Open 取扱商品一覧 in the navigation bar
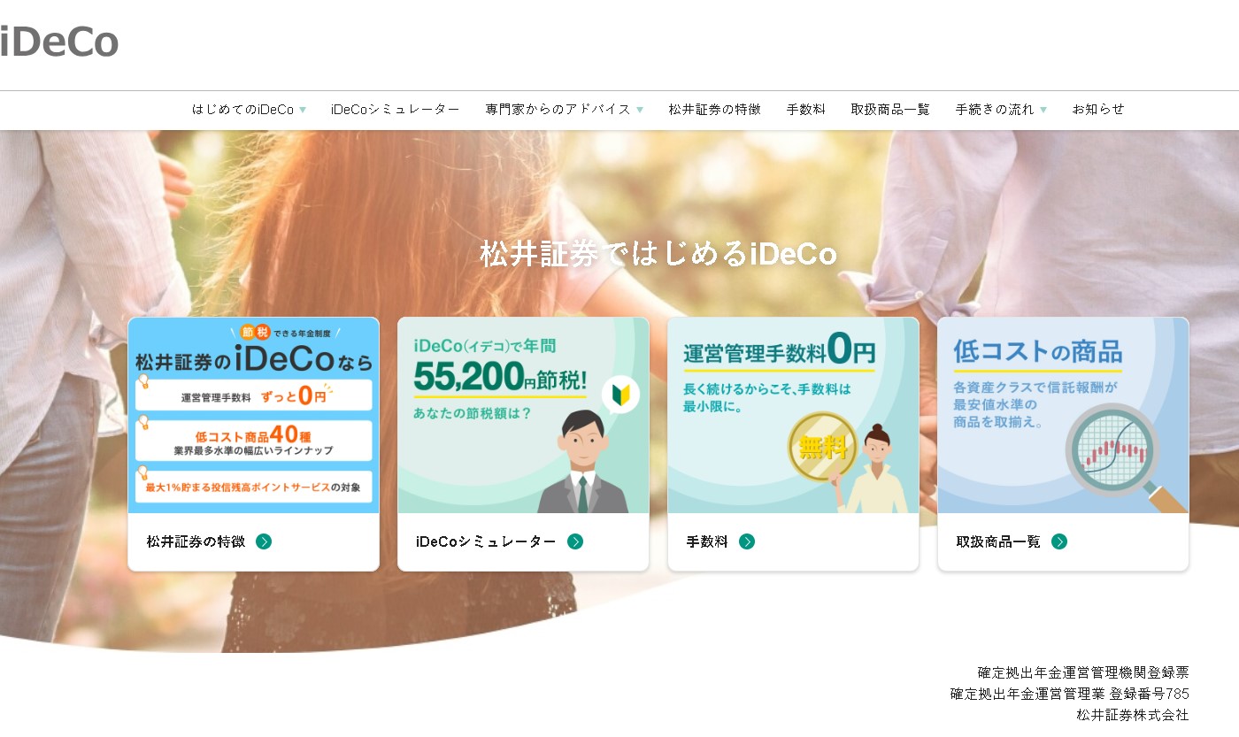Screen dimensions: 1239x737 [890, 110]
